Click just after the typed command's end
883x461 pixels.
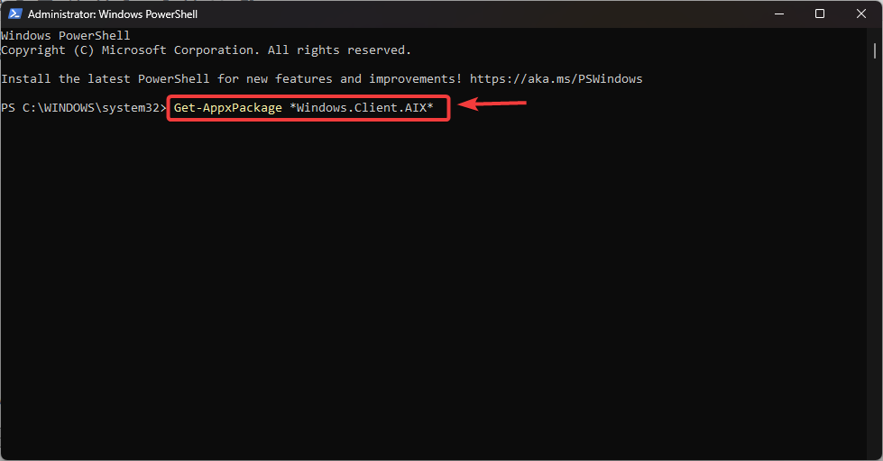click(x=440, y=108)
